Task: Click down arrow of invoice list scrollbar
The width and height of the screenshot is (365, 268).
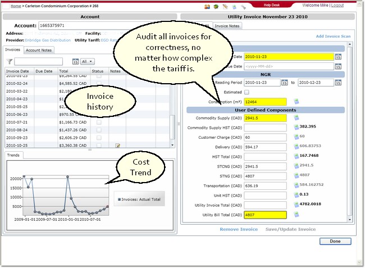Action: (172, 145)
